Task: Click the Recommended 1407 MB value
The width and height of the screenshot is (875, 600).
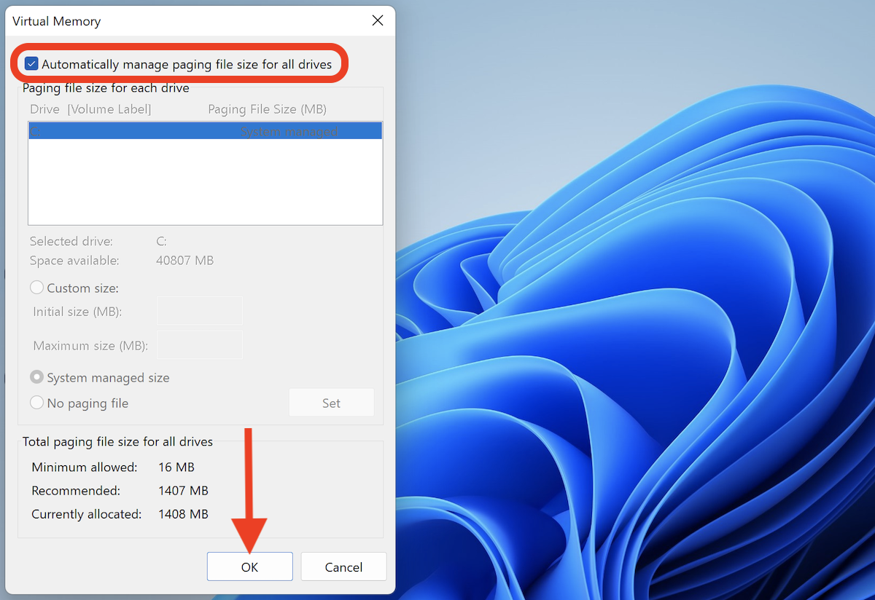Action: point(183,491)
